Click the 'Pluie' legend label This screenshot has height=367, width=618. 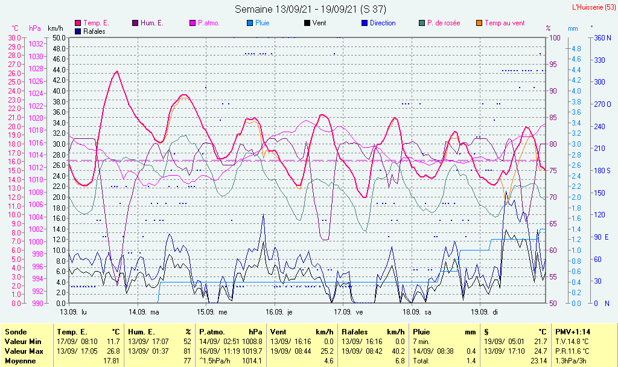[x=263, y=24]
